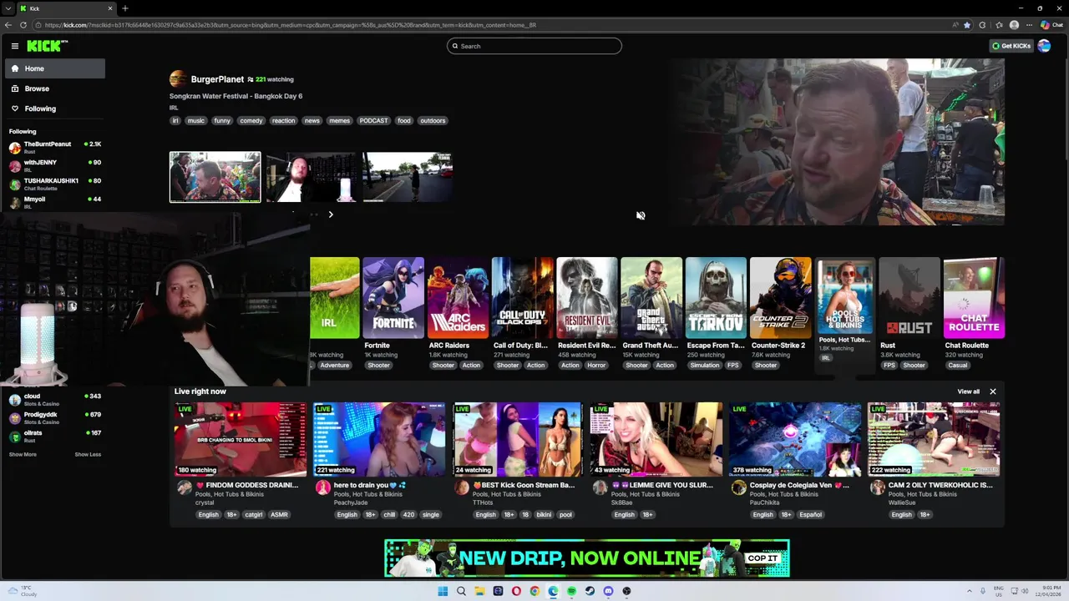Open the Fortnite category card
The height and width of the screenshot is (601, 1069).
pos(393,298)
